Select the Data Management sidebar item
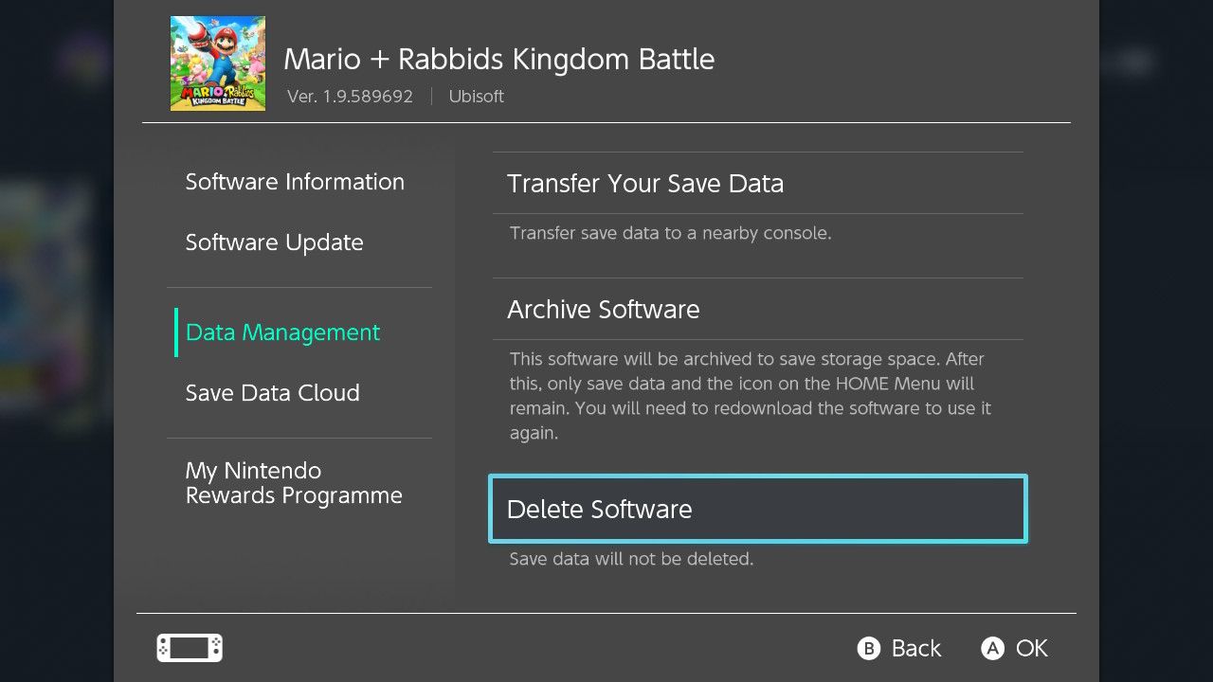 tap(282, 332)
